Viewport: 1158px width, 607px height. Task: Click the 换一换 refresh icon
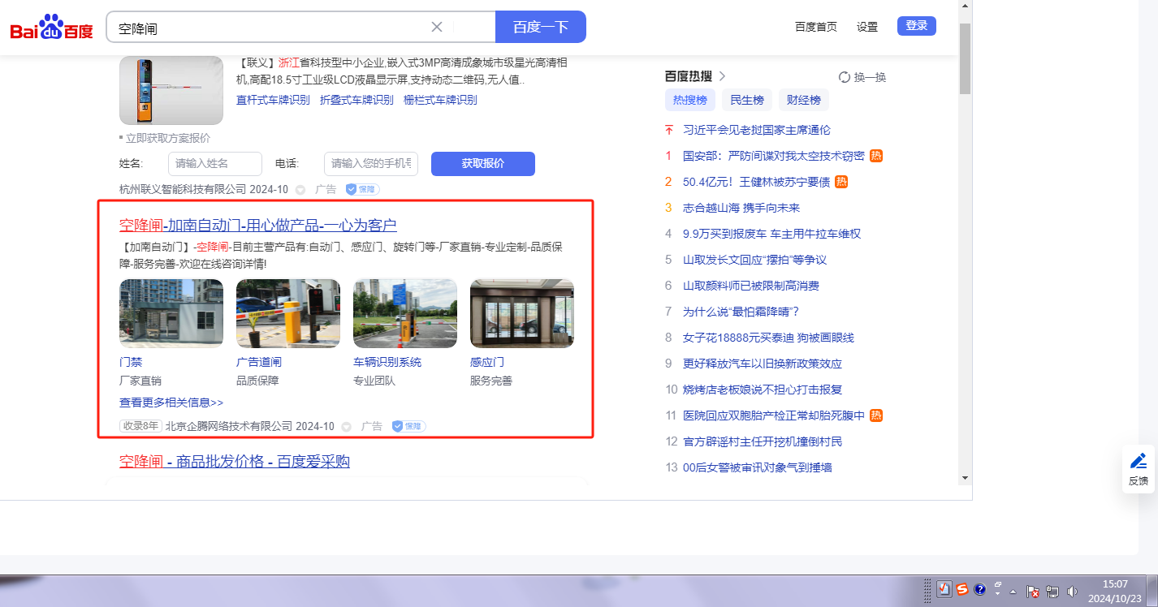(x=845, y=77)
